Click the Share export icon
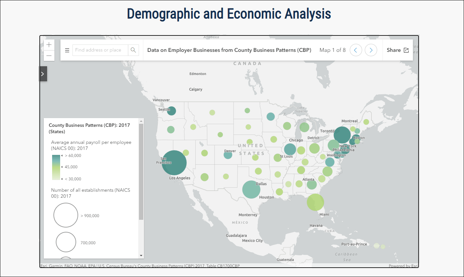Screen dimensions: 464x277 click(x=406, y=50)
